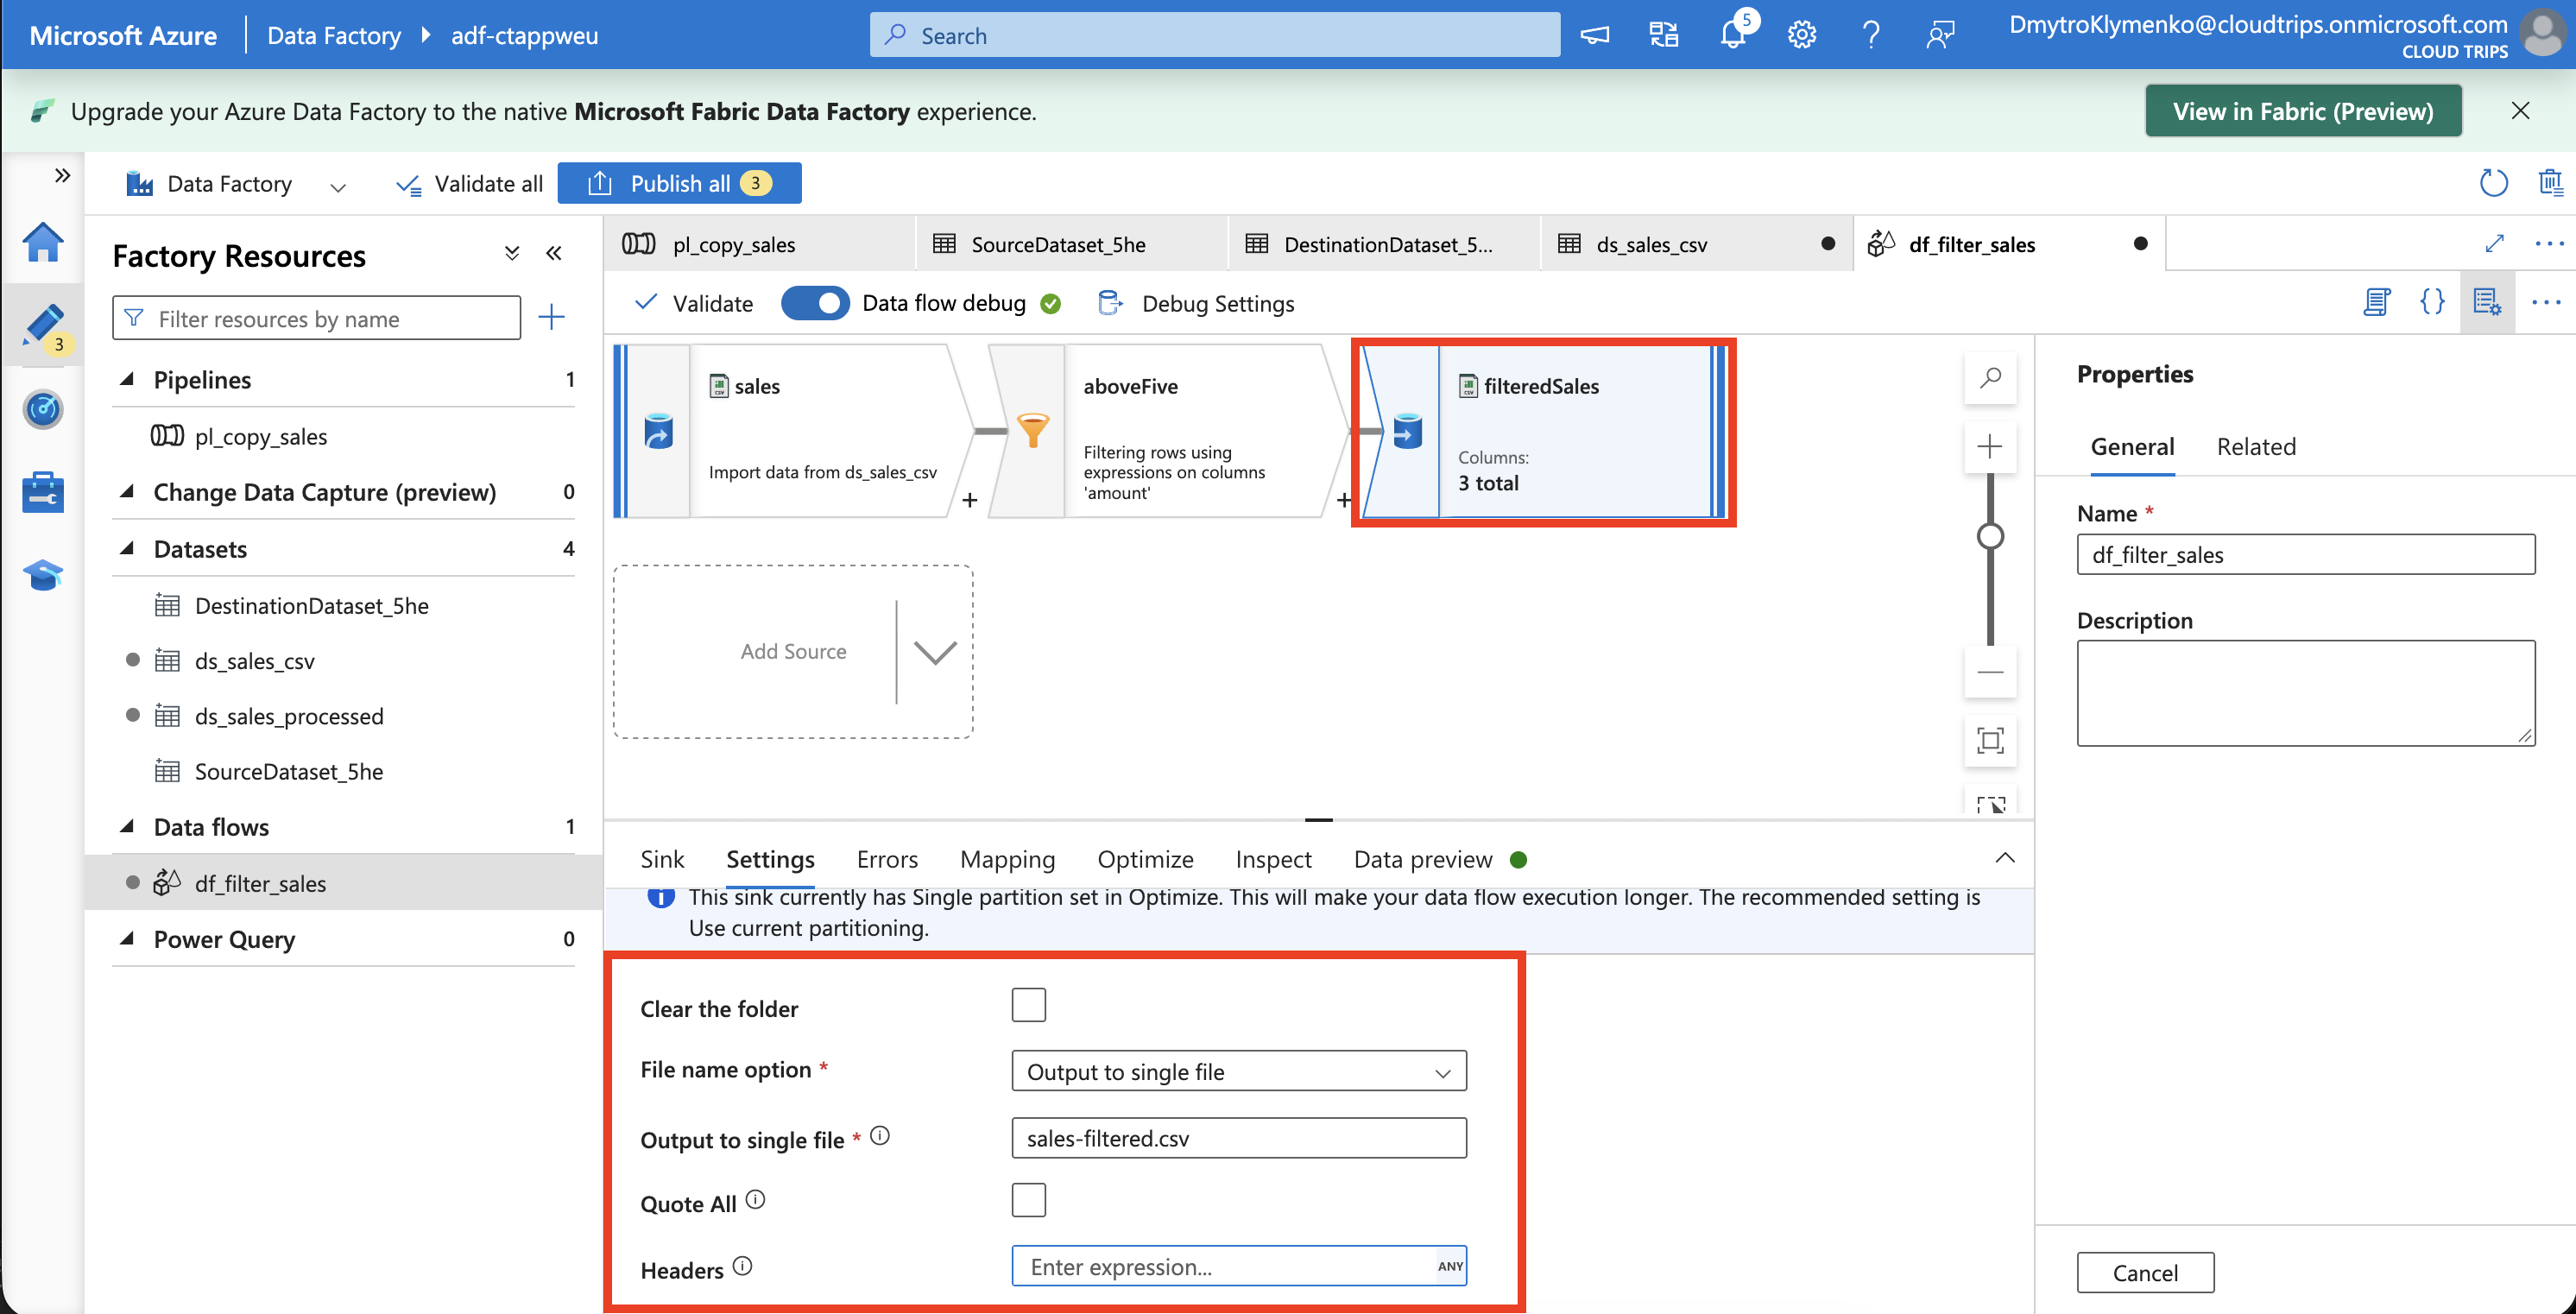Open the Optimize tab
Image resolution: width=2576 pixels, height=1314 pixels.
(1145, 859)
